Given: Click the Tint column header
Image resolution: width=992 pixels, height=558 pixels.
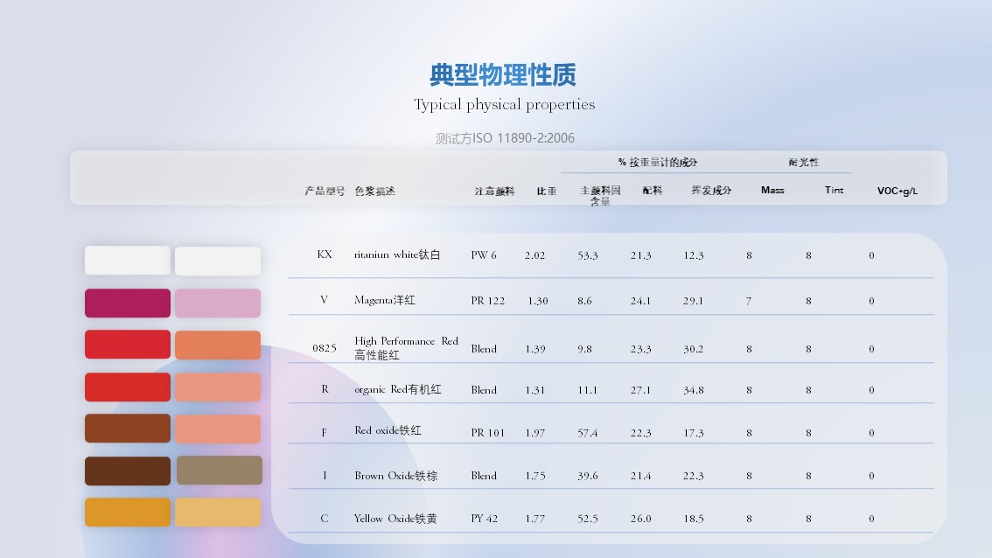Looking at the screenshot, I should pyautogui.click(x=834, y=190).
